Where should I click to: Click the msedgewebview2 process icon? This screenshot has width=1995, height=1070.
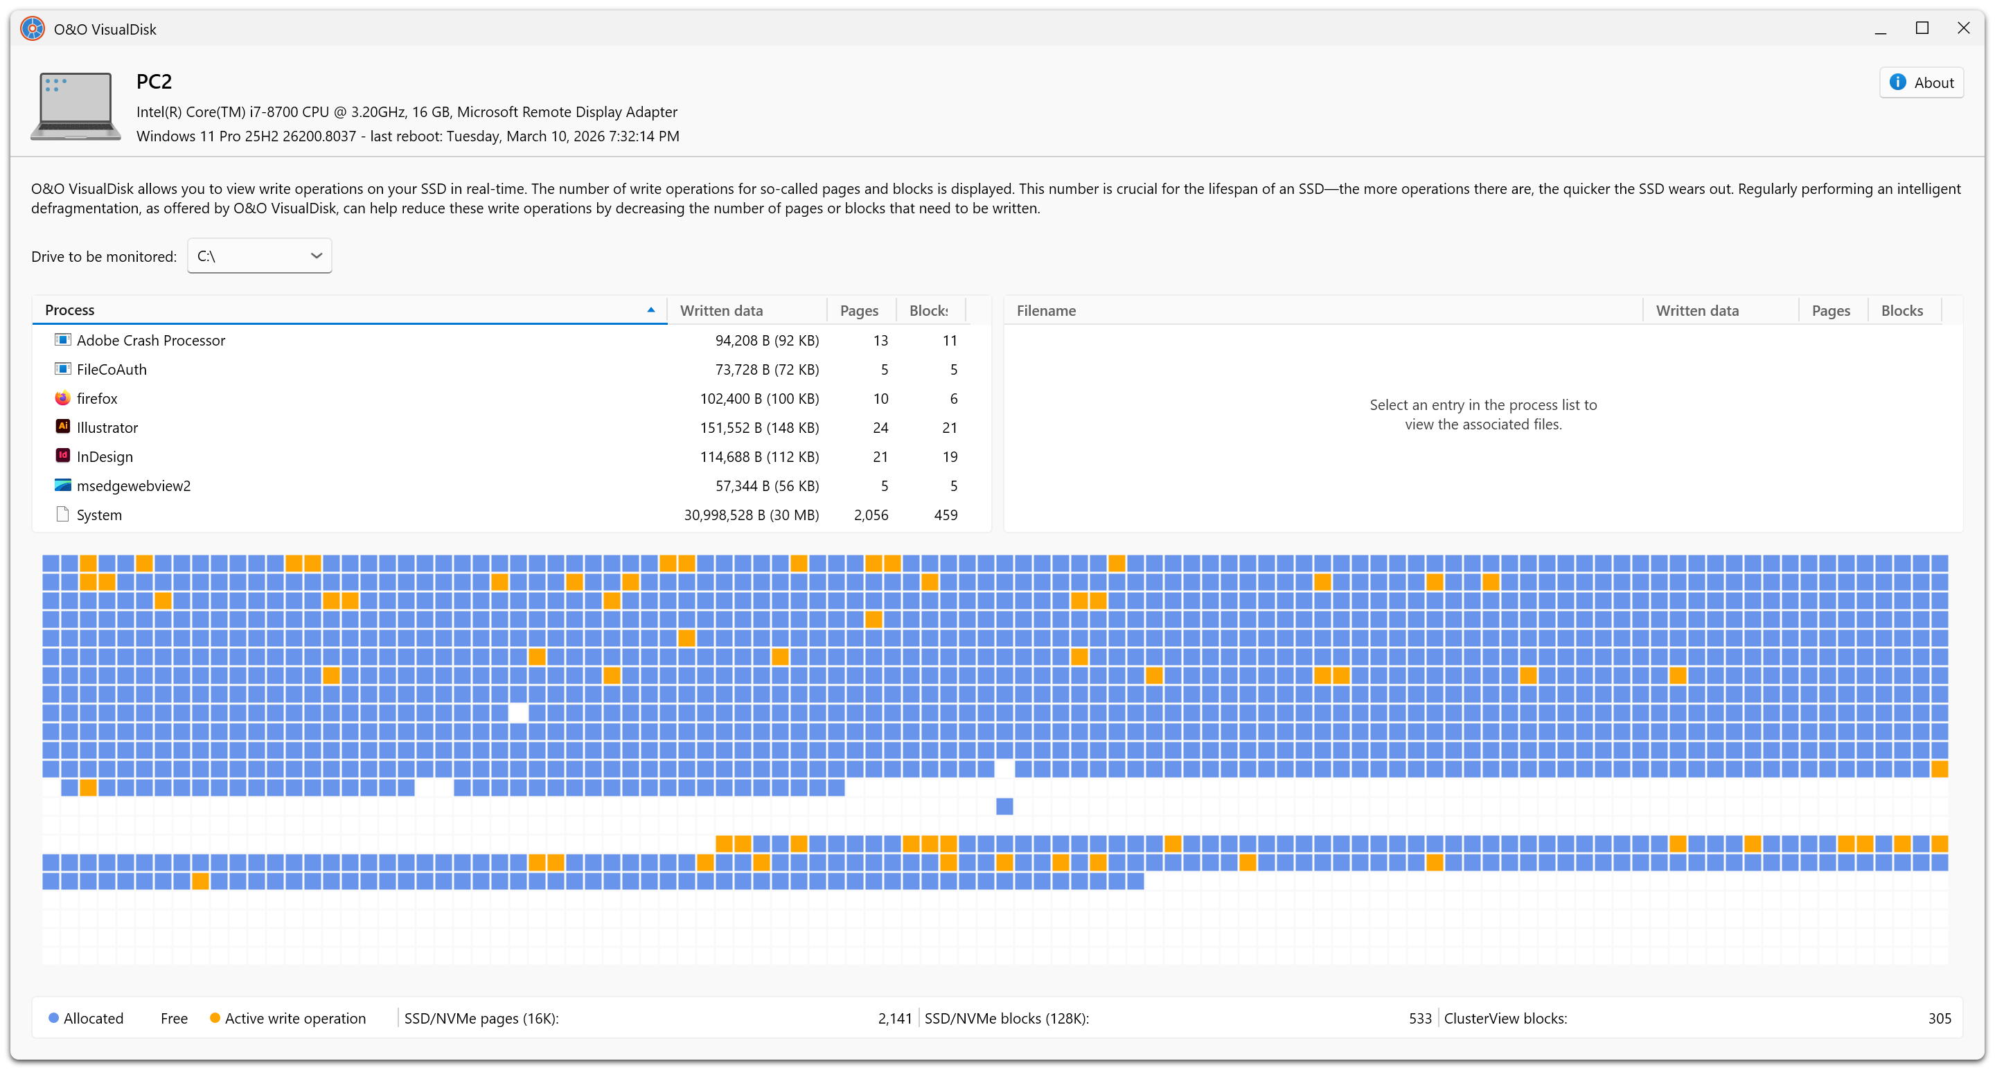pos(63,485)
